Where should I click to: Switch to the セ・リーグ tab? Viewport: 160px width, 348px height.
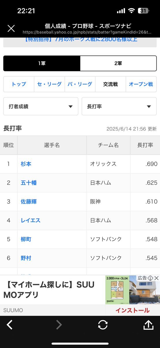49,84
